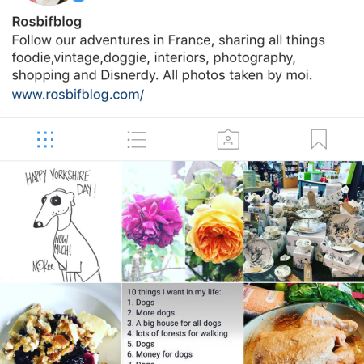Viewport: 364px width, 364px height.
Task: Open the pink and orange roses photo
Action: pos(182,222)
